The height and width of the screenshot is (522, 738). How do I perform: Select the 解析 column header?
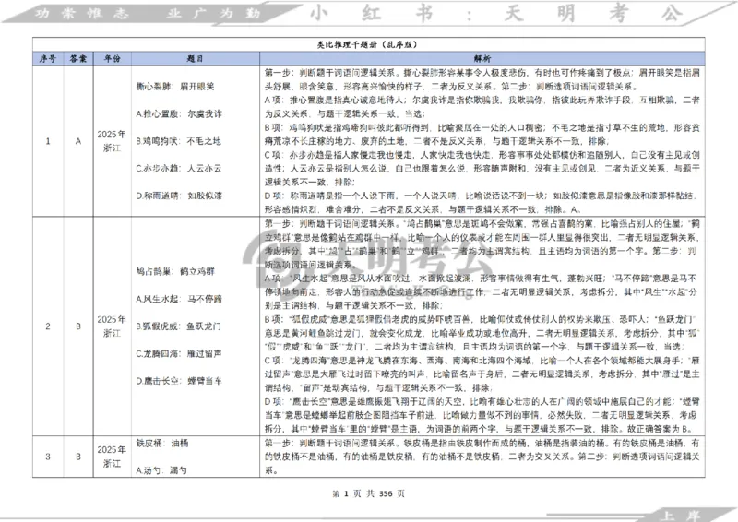click(x=482, y=59)
